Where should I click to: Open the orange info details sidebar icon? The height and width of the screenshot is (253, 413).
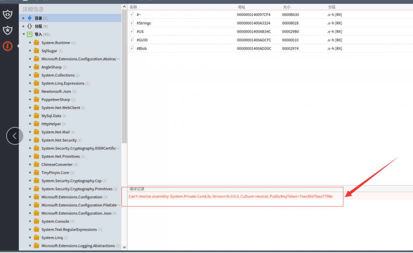click(7, 46)
